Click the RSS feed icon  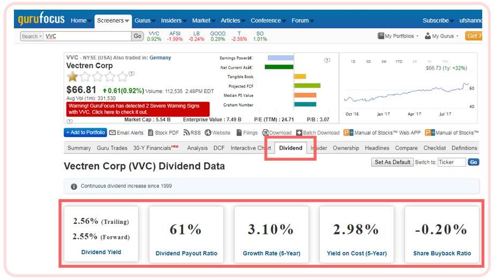tap(186, 133)
